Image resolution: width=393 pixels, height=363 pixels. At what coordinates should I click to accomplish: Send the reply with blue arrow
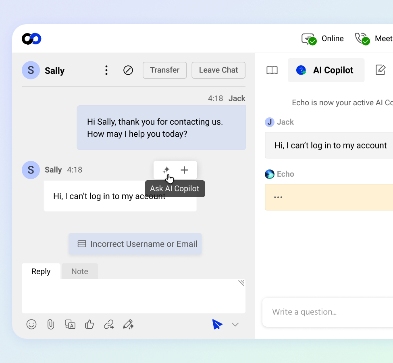tap(217, 324)
